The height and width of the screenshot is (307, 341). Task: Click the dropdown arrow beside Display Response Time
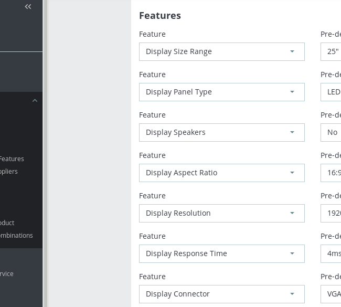click(x=292, y=253)
